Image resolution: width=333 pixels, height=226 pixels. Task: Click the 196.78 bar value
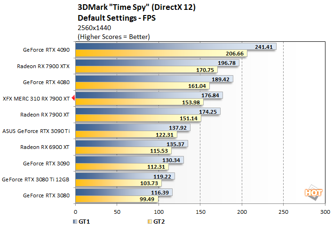coord(227,63)
